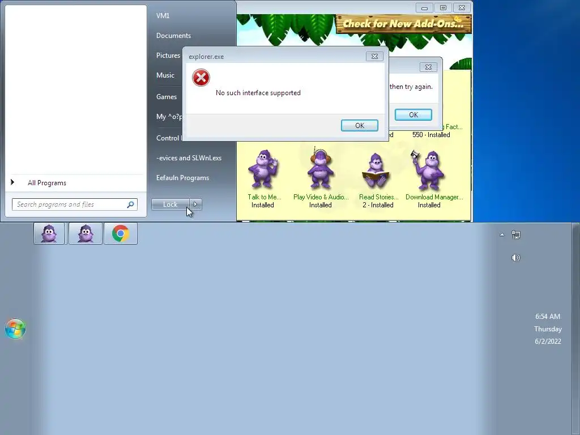Screen dimensions: 580x435
Task: Click the Lock button
Action: click(170, 204)
